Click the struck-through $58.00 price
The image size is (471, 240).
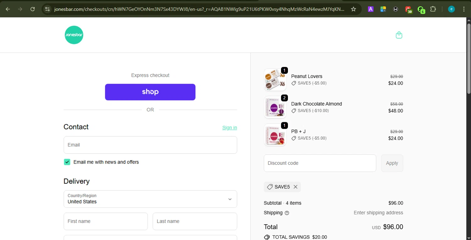click(397, 104)
